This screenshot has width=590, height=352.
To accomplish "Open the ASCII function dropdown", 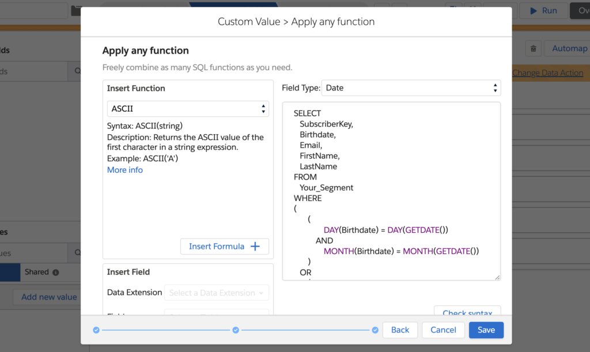I will (188, 109).
